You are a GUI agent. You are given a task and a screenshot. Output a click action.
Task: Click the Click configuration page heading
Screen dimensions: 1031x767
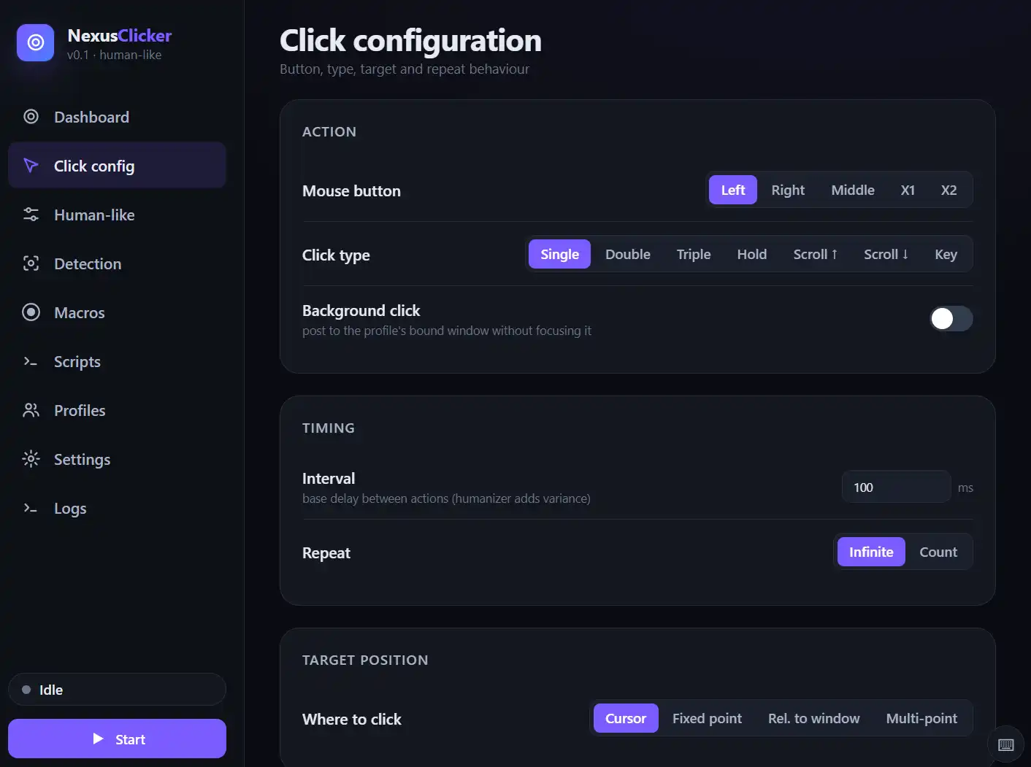pos(410,41)
